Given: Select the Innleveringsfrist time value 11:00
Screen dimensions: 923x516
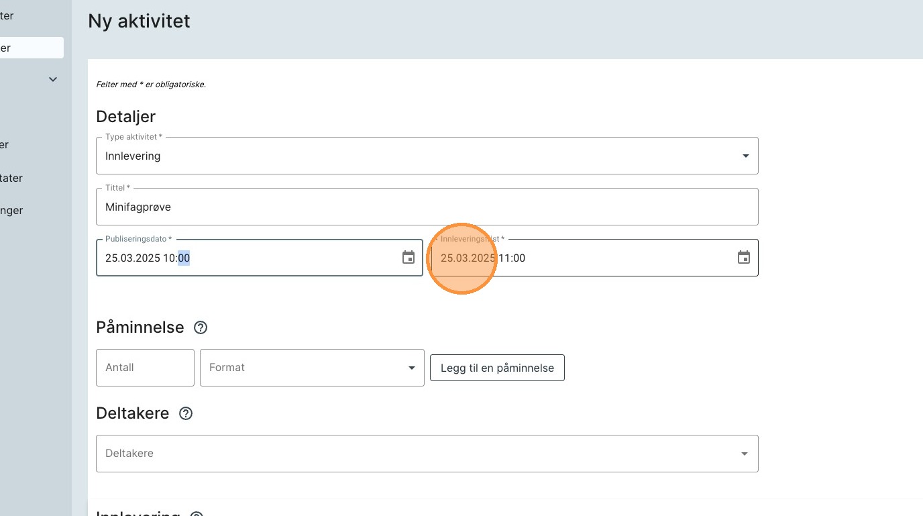Looking at the screenshot, I should [512, 258].
